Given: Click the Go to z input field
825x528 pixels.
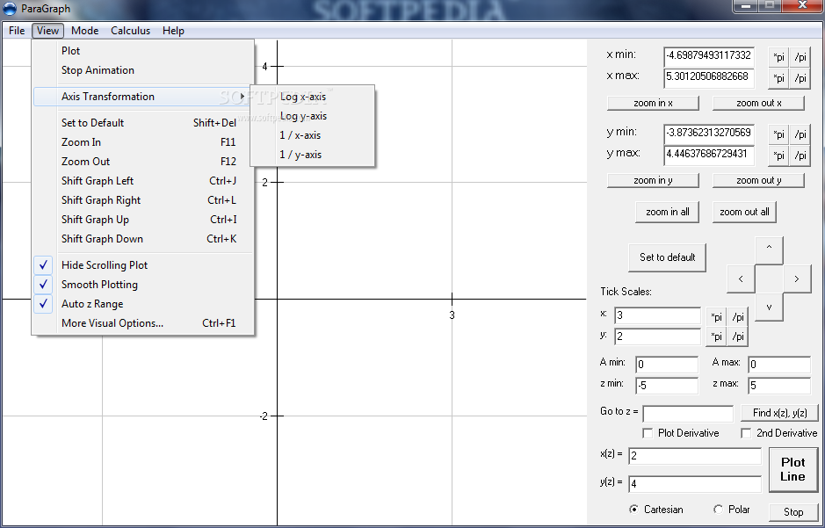Looking at the screenshot, I should coord(688,414).
